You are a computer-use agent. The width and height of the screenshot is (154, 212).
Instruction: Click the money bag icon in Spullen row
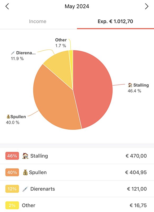(25, 173)
